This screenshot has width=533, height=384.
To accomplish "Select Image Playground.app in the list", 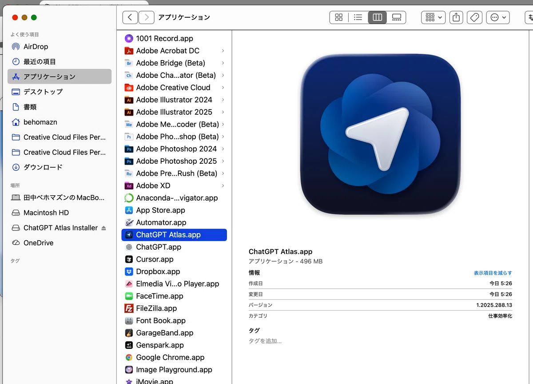I will (174, 370).
